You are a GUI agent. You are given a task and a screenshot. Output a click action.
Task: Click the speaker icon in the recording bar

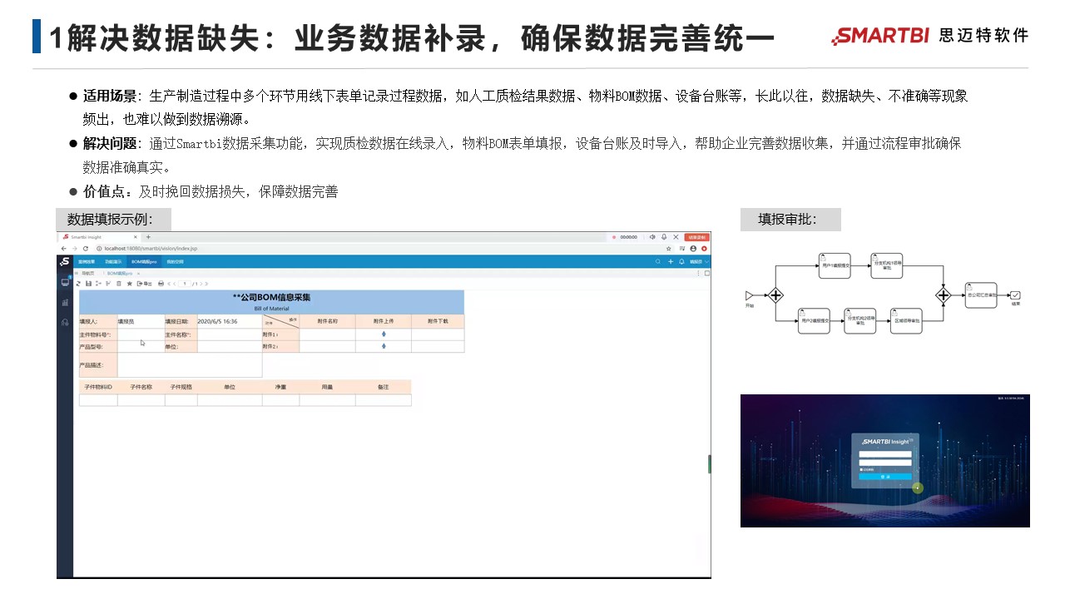(652, 237)
